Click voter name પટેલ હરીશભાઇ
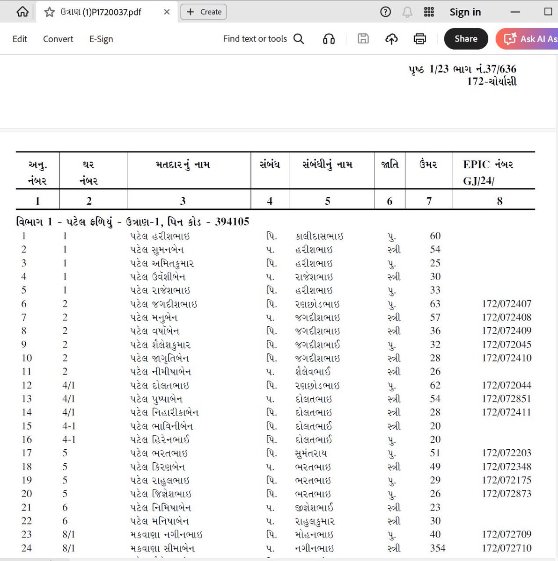 click(160, 236)
